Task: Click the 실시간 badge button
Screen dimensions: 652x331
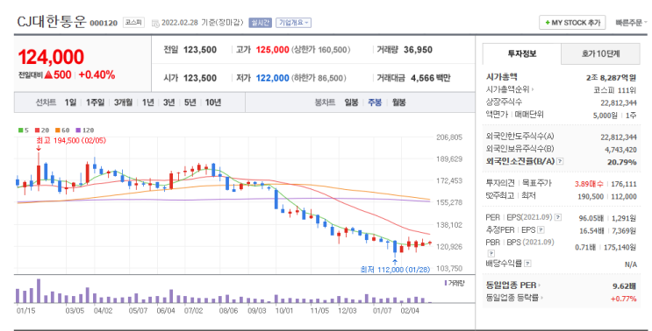Action: tap(261, 23)
